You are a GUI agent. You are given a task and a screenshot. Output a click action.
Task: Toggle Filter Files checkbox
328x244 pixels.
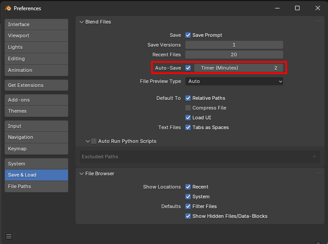click(188, 206)
